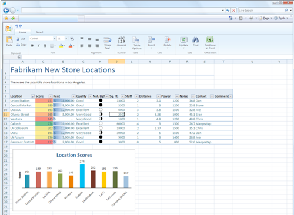Click the Favorites star icon
294x215 pixels.
point(6,18)
